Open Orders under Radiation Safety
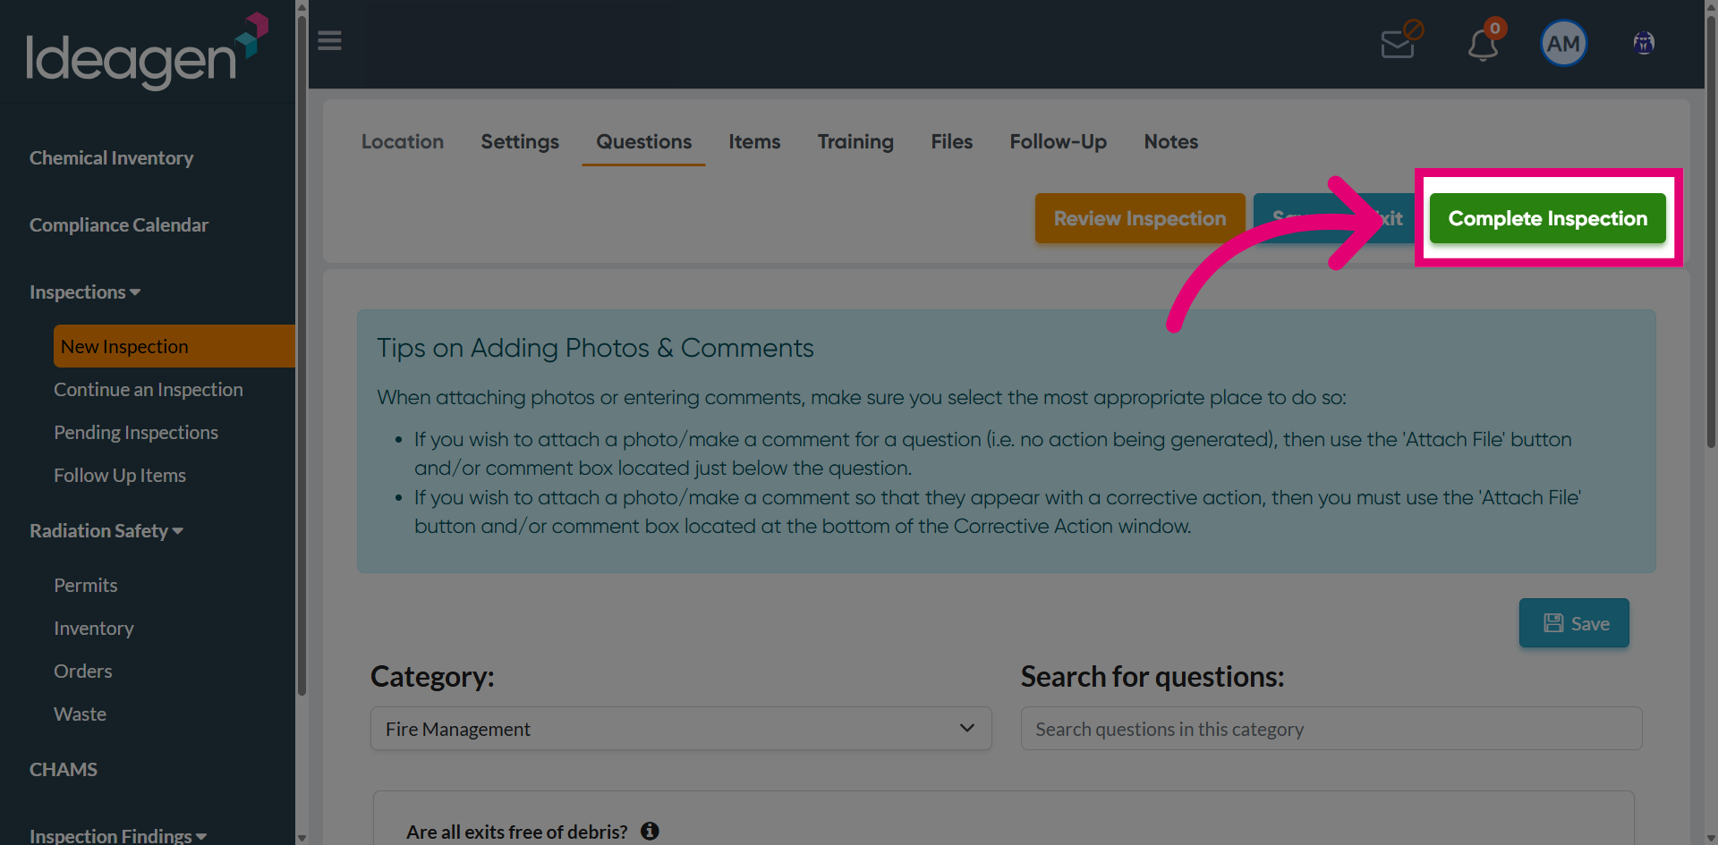 click(83, 672)
